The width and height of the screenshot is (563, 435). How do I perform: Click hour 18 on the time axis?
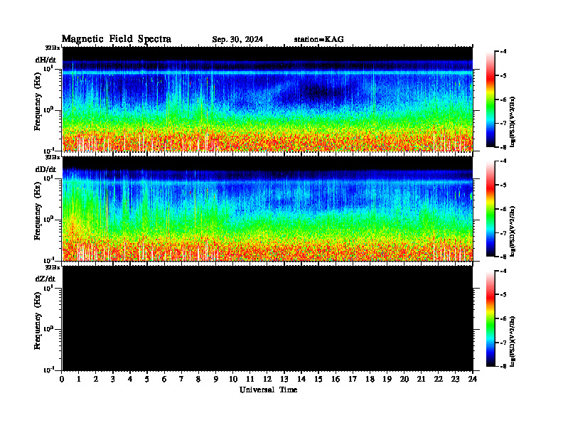click(x=370, y=380)
